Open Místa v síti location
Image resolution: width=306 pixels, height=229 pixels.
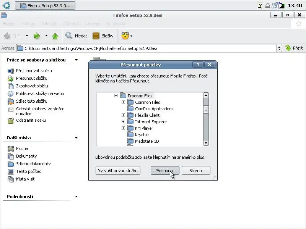26,179
